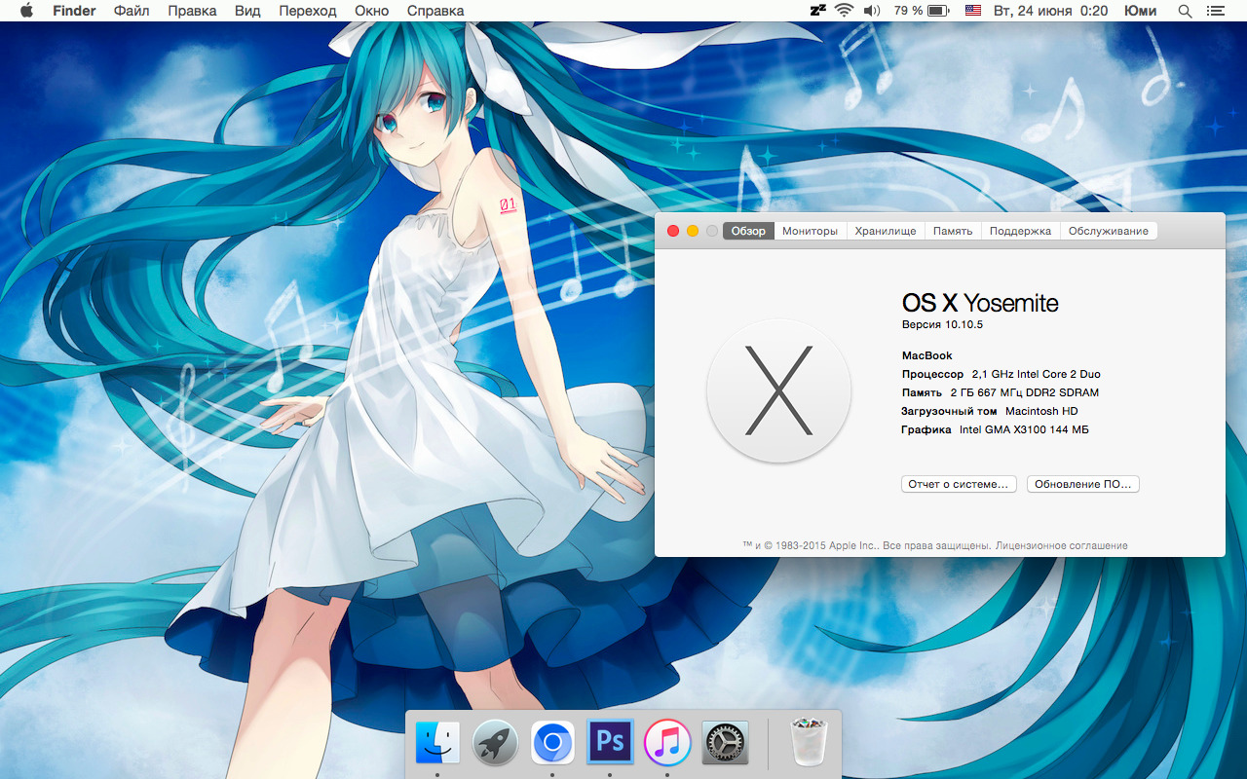Open the Chromium browser in Dock

(x=552, y=744)
